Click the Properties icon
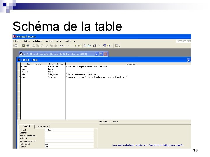 tap(95, 46)
